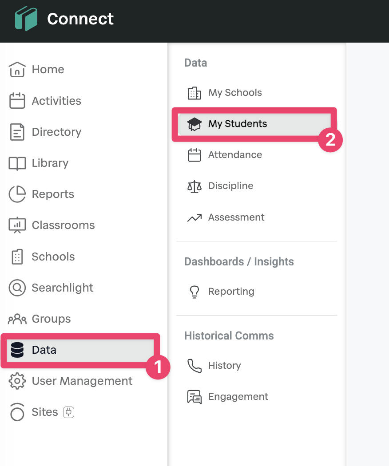Click the Searchlight magnifier icon
Screen dimensions: 389x466
point(17,288)
